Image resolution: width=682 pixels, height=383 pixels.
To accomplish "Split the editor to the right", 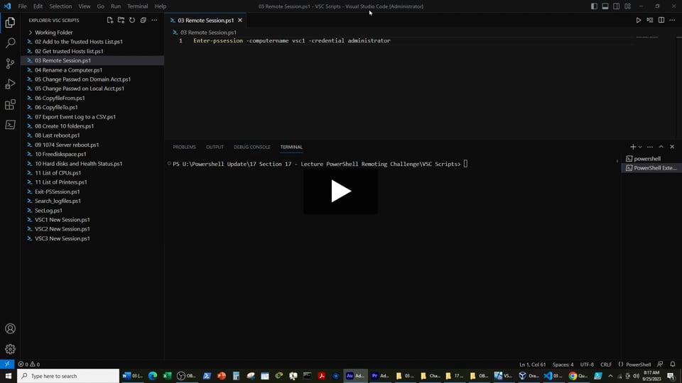I will pos(661,21).
